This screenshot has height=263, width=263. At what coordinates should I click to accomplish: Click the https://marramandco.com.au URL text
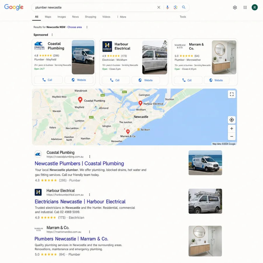point(64,232)
